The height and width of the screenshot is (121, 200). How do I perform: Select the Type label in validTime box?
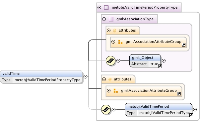click(6, 80)
